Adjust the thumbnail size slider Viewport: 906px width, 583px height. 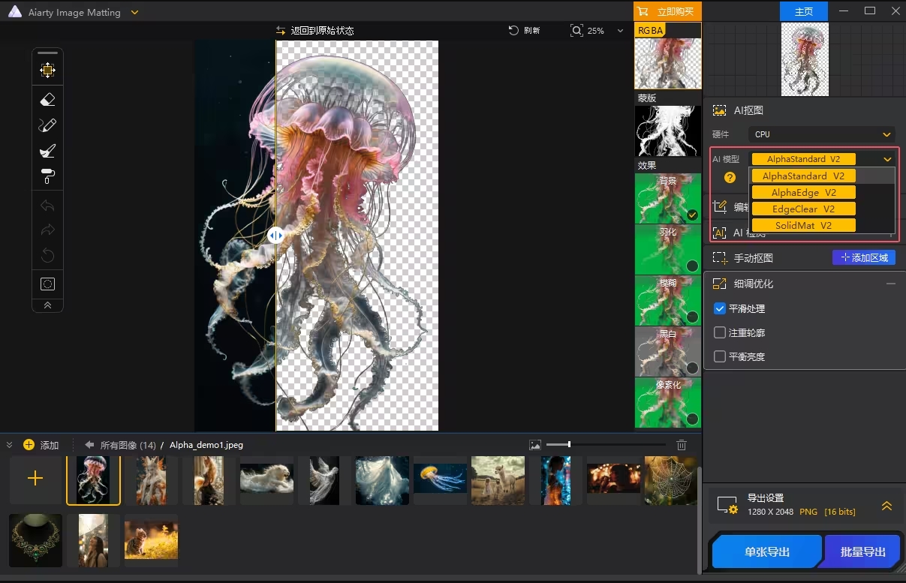[x=569, y=445]
